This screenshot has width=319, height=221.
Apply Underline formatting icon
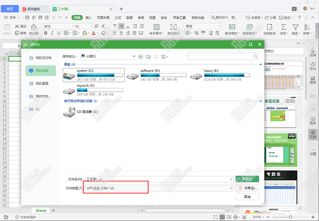pyautogui.click(x=59, y=33)
